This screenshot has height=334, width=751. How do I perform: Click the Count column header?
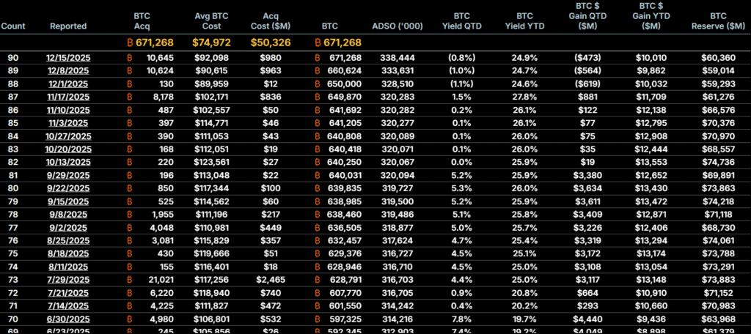coord(13,26)
